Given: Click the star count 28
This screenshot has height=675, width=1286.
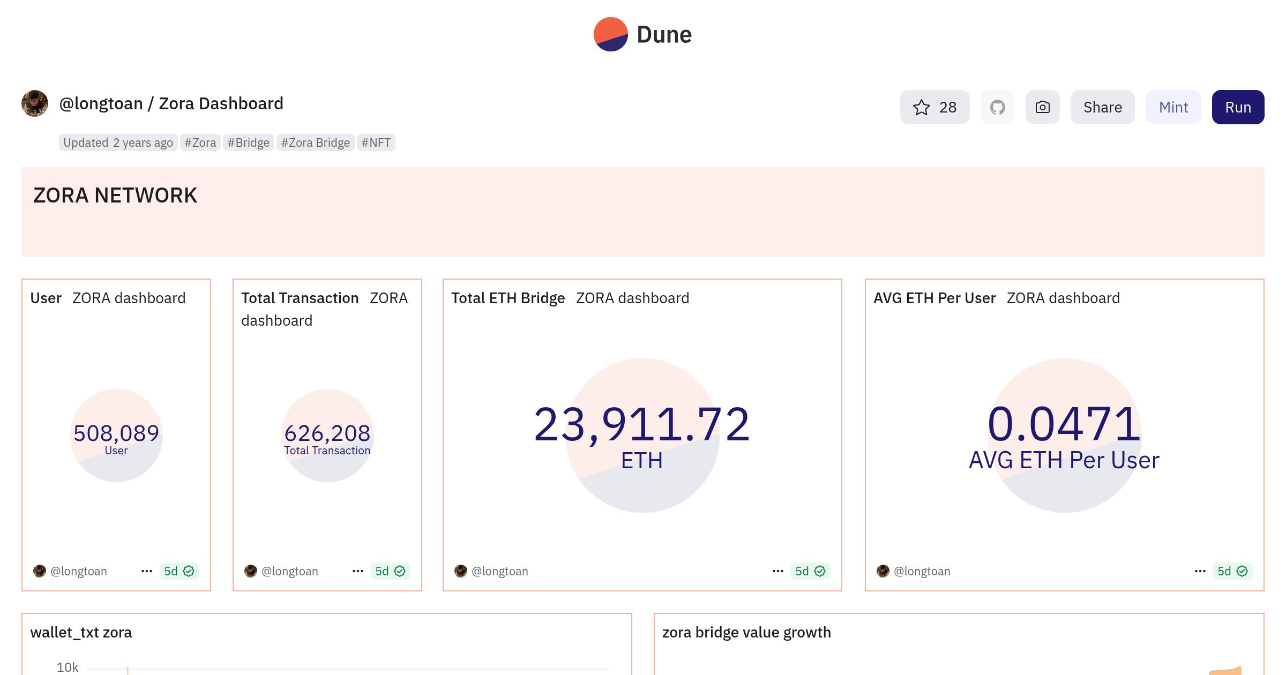Looking at the screenshot, I should point(947,107).
